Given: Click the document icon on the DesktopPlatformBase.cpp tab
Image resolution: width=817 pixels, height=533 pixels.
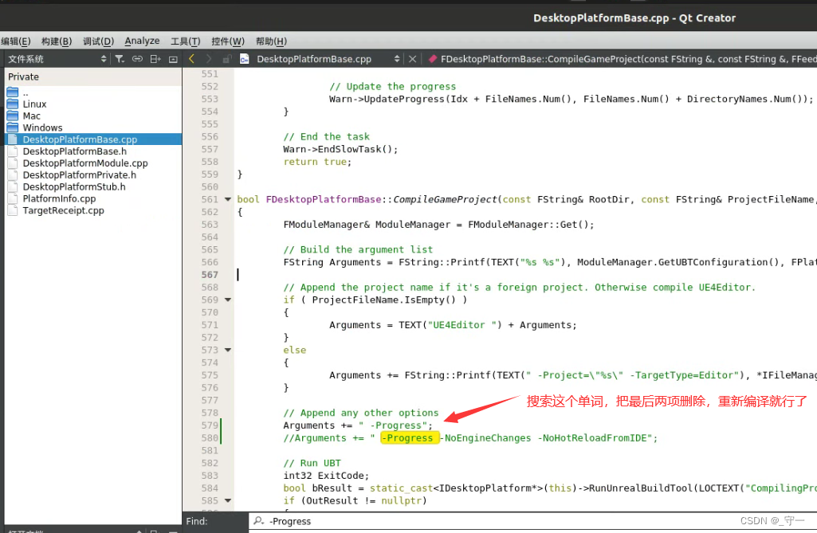Looking at the screenshot, I should pyautogui.click(x=244, y=58).
